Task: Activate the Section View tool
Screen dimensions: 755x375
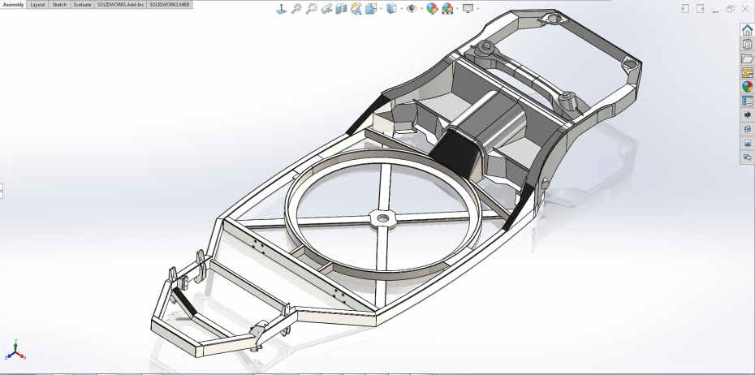Action: click(341, 9)
